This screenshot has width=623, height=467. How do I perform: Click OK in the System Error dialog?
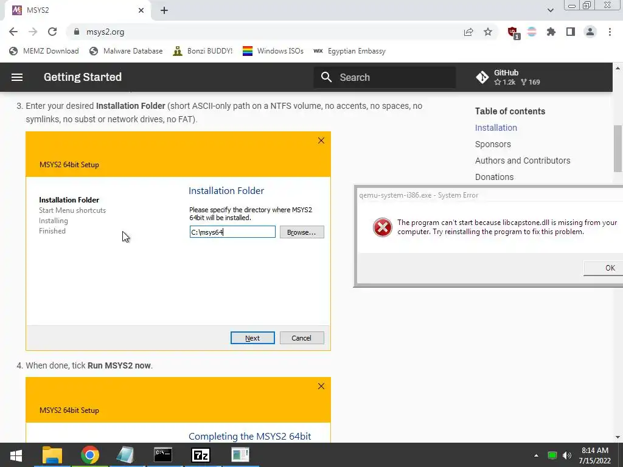coord(604,268)
